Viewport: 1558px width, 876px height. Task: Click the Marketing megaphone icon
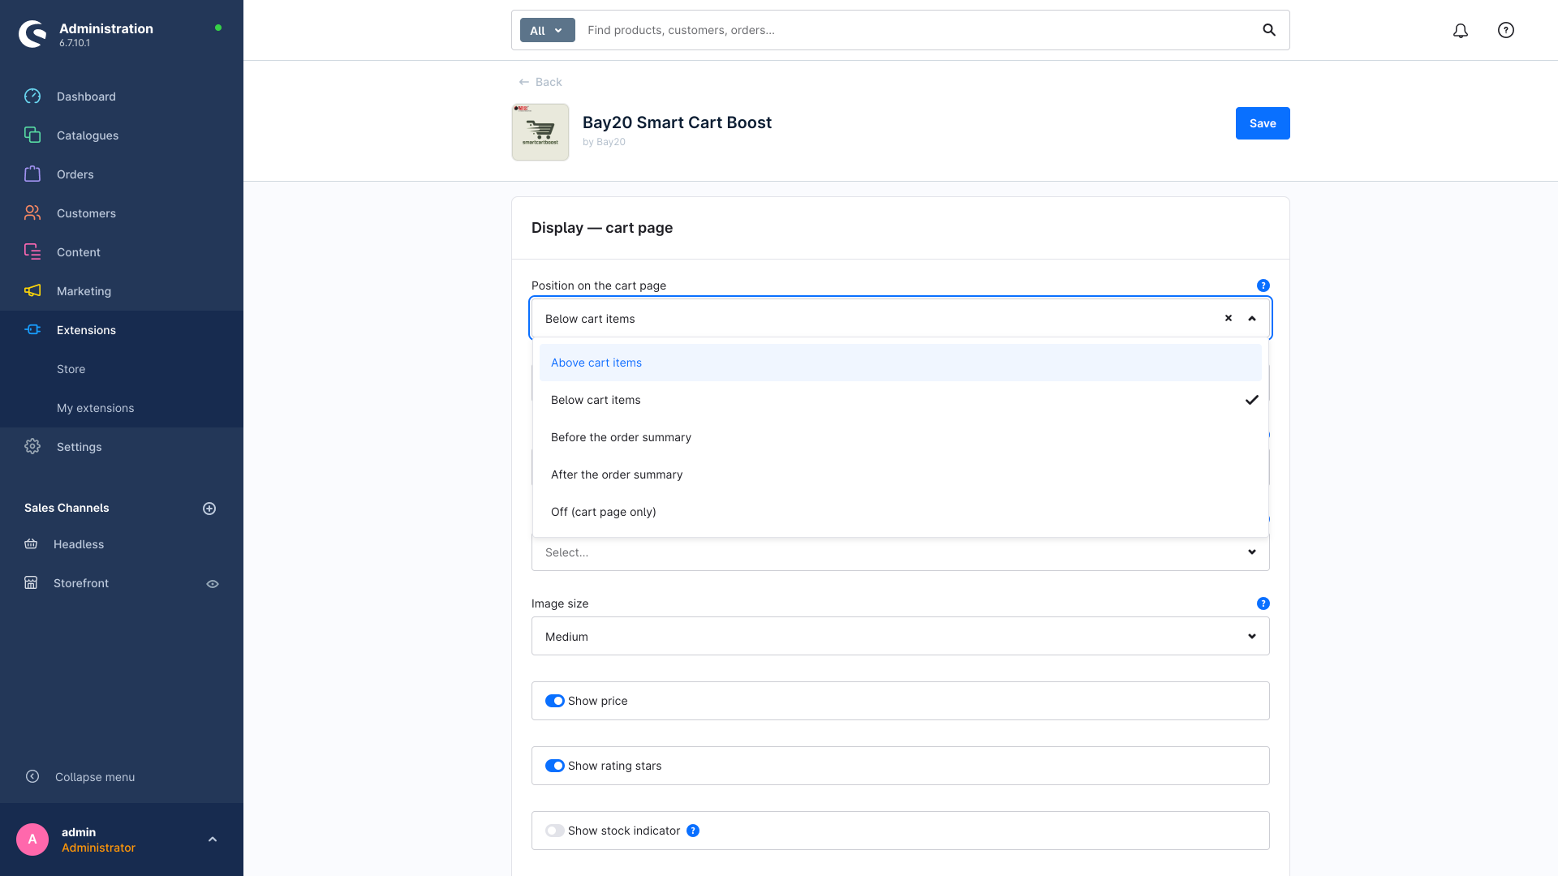click(x=32, y=291)
